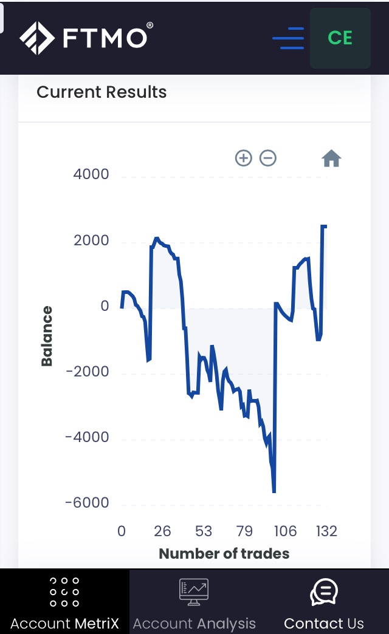The image size is (389, 634).
Task: Reset chart zoom with home icon
Action: pyautogui.click(x=331, y=159)
